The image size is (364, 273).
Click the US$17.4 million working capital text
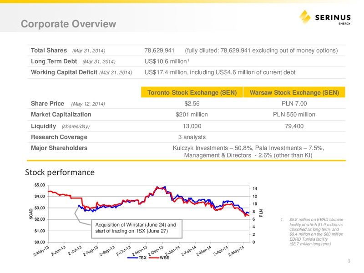(x=220, y=72)
